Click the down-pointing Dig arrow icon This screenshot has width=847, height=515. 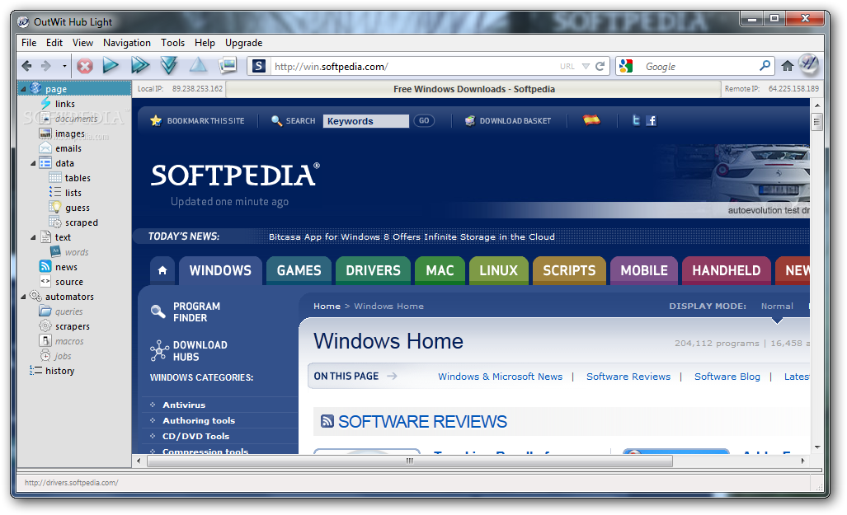coord(169,66)
